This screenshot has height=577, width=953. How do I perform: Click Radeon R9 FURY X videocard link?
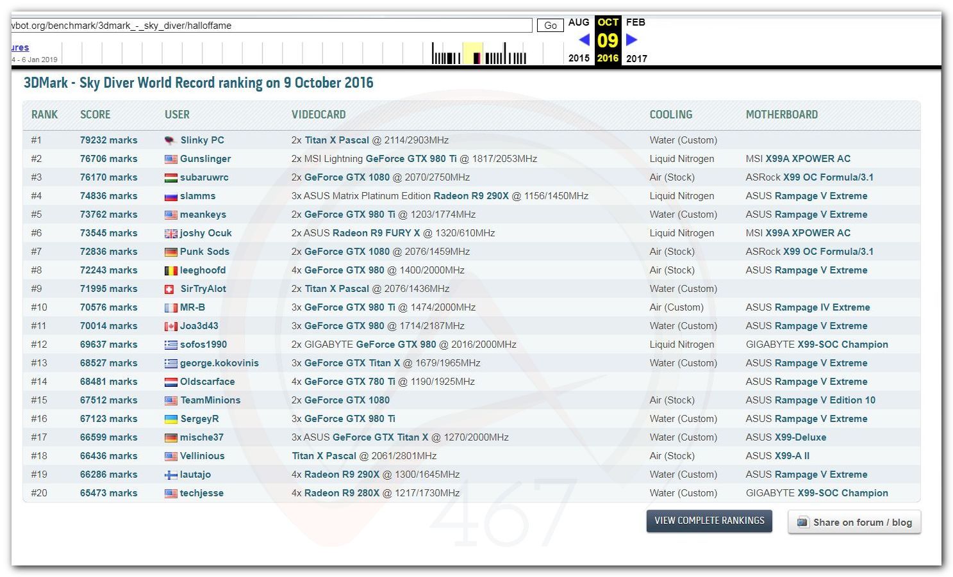point(376,233)
